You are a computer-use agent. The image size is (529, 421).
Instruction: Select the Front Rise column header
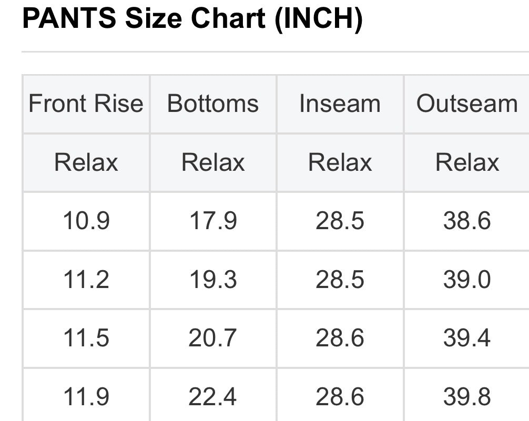86,104
